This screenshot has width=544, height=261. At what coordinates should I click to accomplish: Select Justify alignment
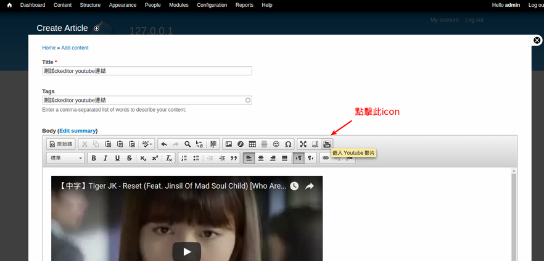coord(284,158)
